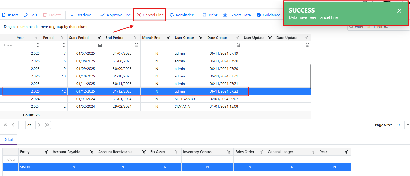Screen dimensions: 410x176
Task: Filter the Sales Order column
Action: pyautogui.click(x=261, y=152)
